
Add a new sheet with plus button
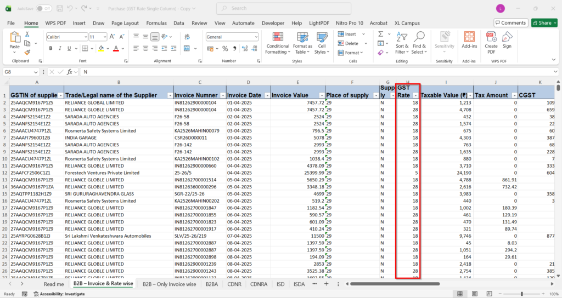click(x=326, y=284)
